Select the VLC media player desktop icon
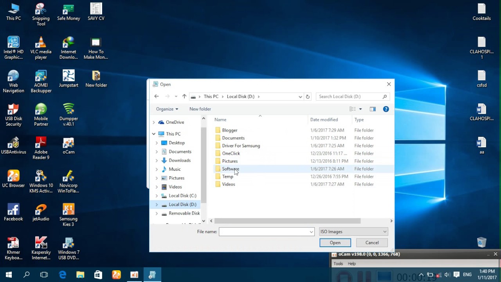501x282 pixels. pos(41,48)
